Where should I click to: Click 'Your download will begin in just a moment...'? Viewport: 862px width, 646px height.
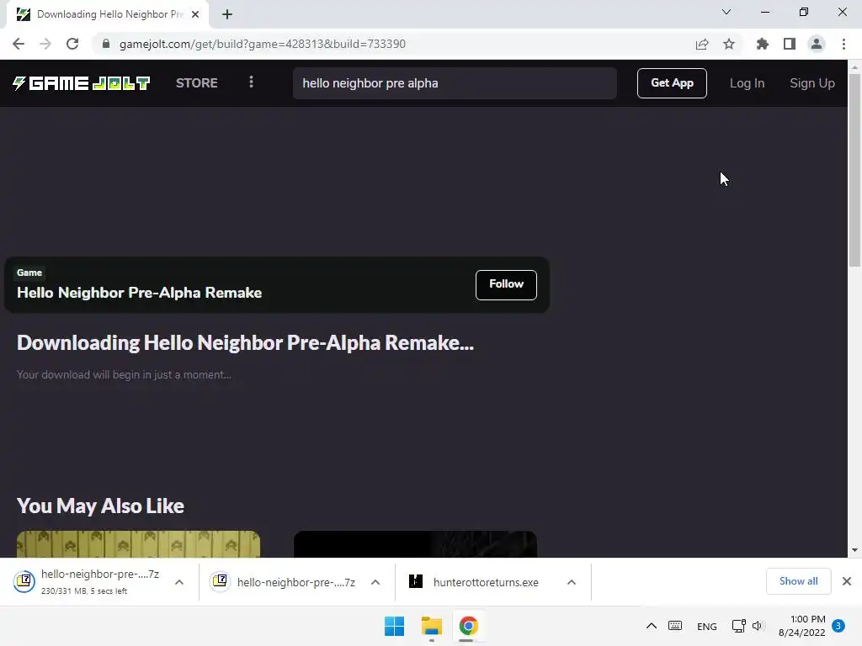pos(124,374)
